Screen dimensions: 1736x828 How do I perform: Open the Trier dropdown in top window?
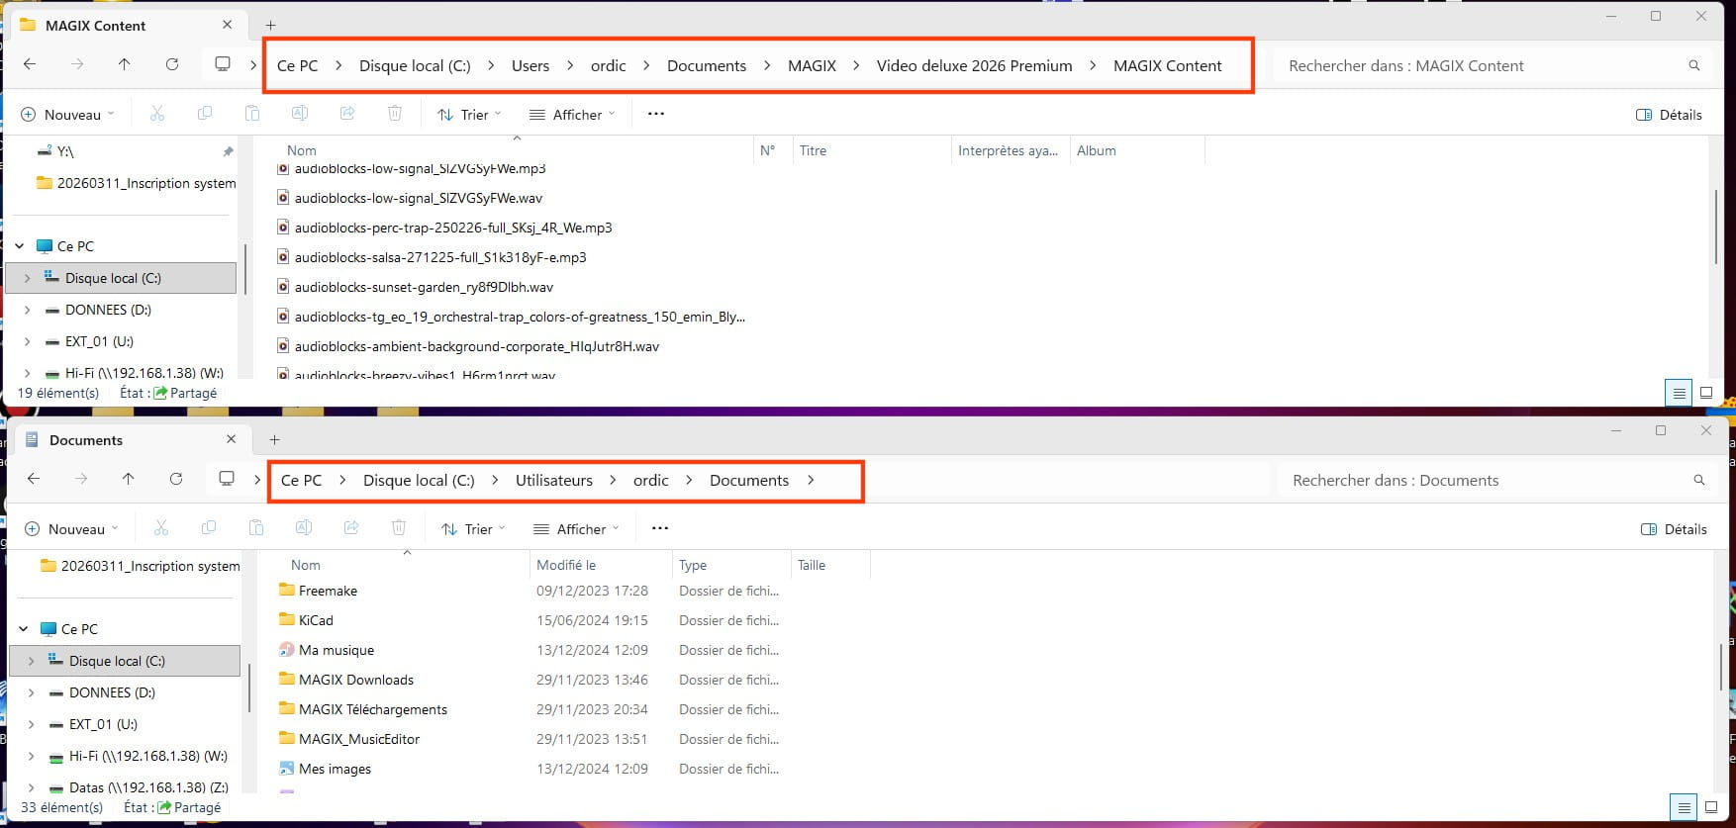point(469,115)
